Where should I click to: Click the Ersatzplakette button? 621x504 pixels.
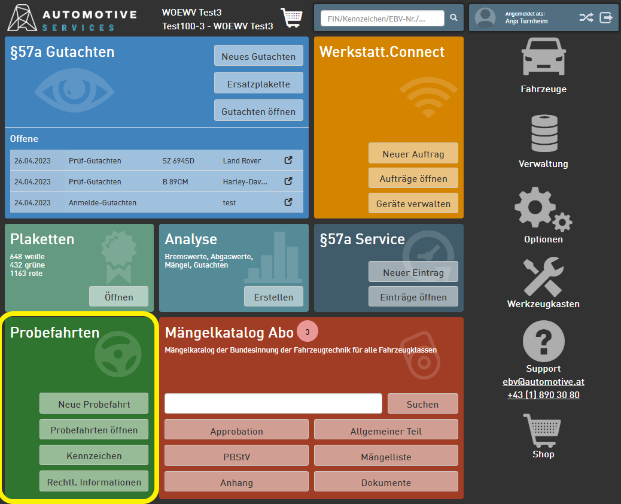(x=258, y=84)
